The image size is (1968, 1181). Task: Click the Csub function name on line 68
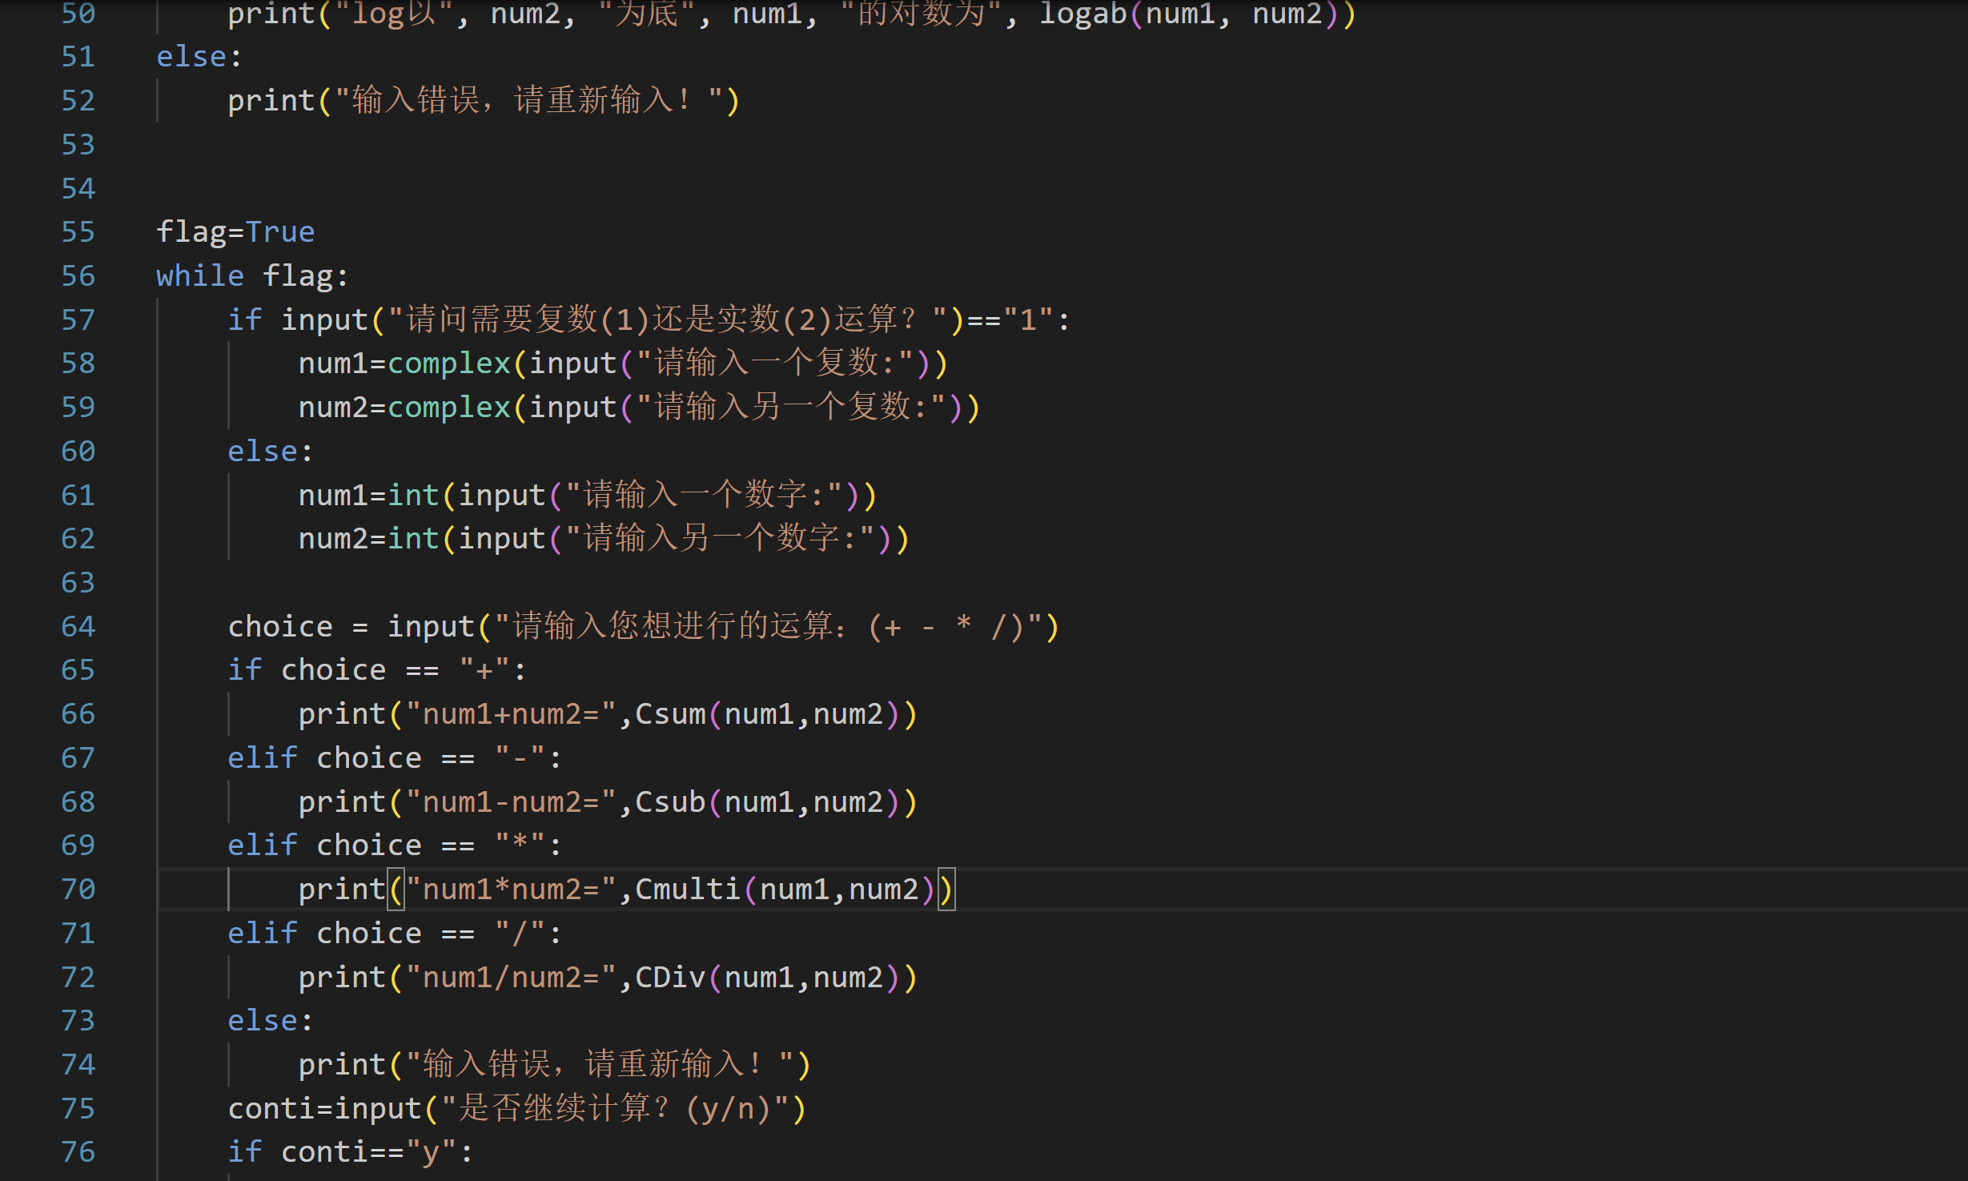click(670, 802)
